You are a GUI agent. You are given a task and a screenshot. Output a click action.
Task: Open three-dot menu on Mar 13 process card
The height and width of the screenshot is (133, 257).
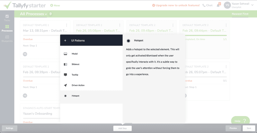coord(66,25)
